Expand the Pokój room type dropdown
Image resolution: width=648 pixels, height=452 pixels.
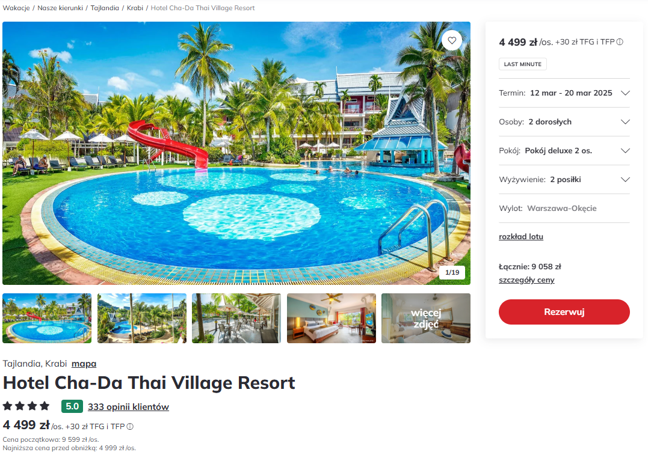coord(564,151)
